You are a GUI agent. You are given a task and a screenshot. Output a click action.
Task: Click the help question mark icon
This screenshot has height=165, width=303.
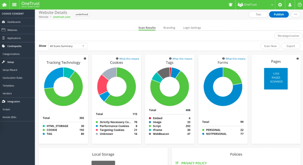tap(299, 4)
